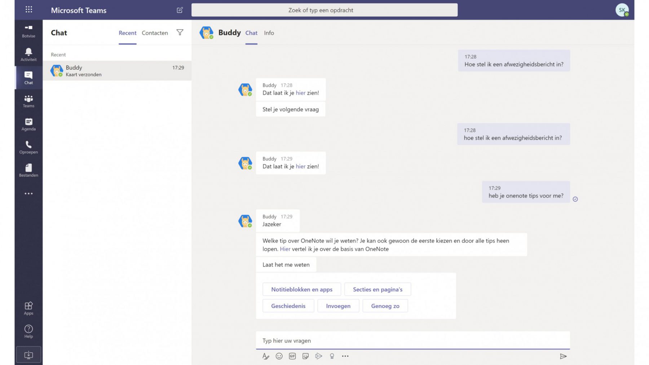This screenshot has width=649, height=365.
Task: Click Buddy avatar in chat header
Action: tap(207, 32)
